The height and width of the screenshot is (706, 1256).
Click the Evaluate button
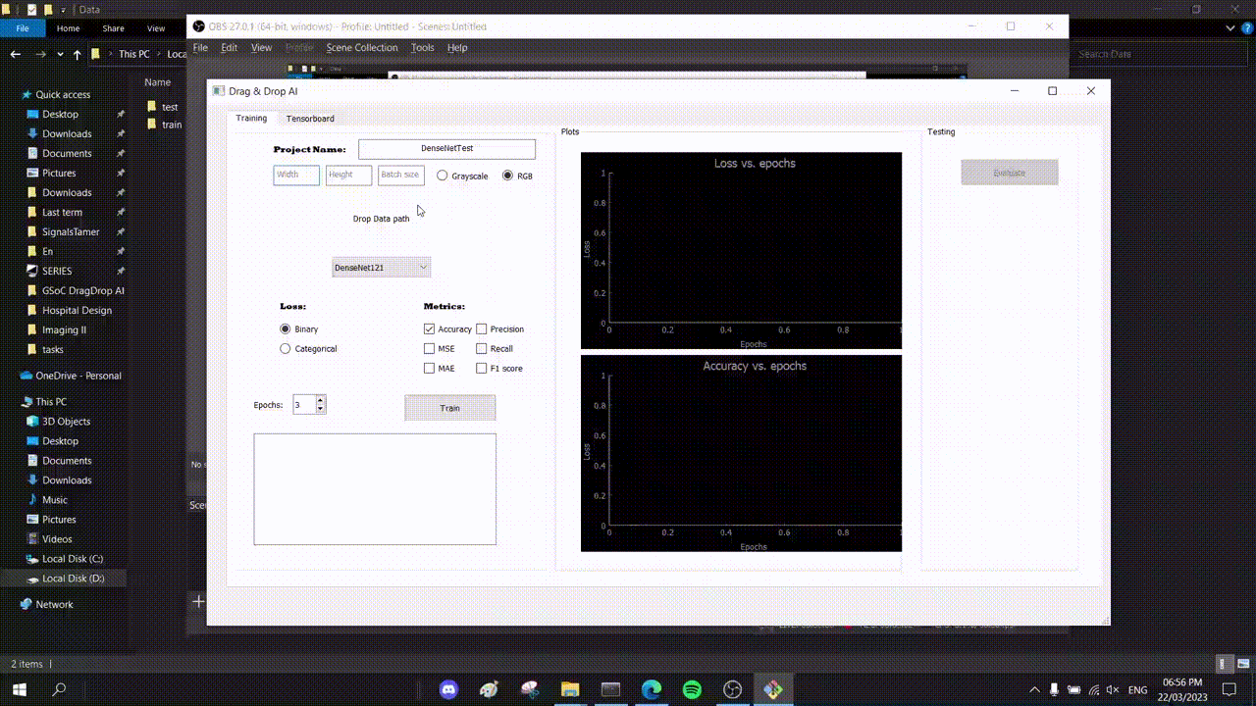click(x=1010, y=173)
